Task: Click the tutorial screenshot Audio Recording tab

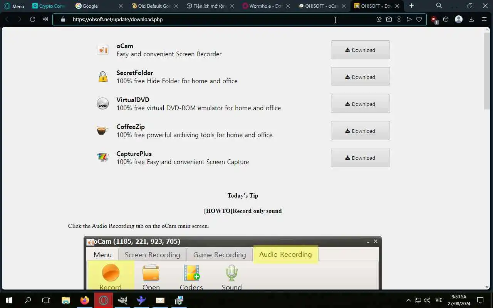Action: 285,254
